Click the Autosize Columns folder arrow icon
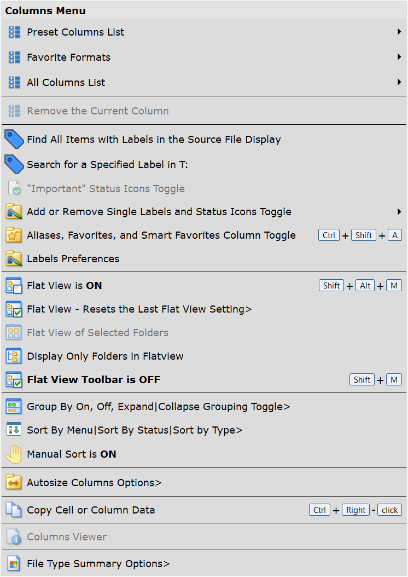This screenshot has height=577, width=408. click(x=14, y=482)
